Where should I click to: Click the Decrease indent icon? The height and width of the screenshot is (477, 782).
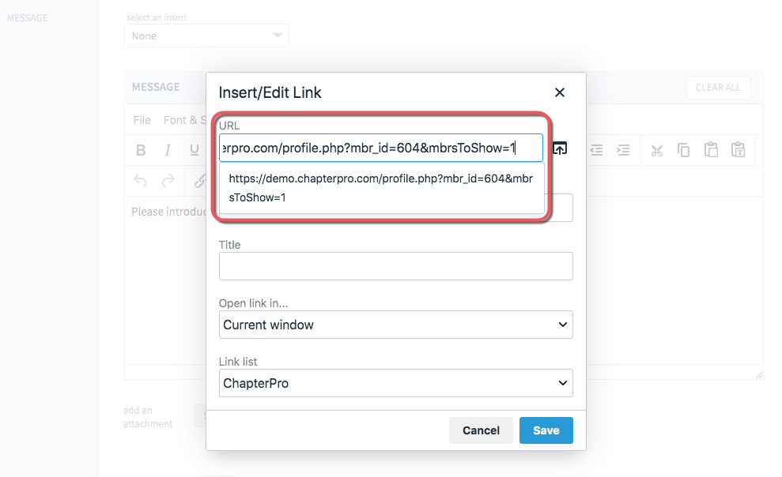tap(596, 150)
